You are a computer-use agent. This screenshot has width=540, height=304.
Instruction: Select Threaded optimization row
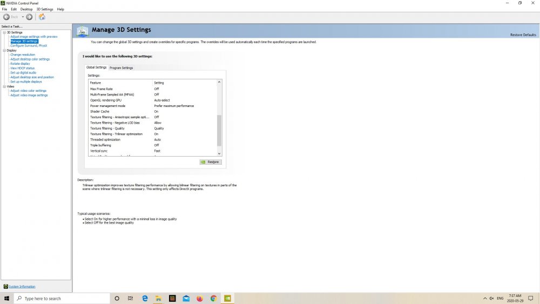tap(153, 139)
